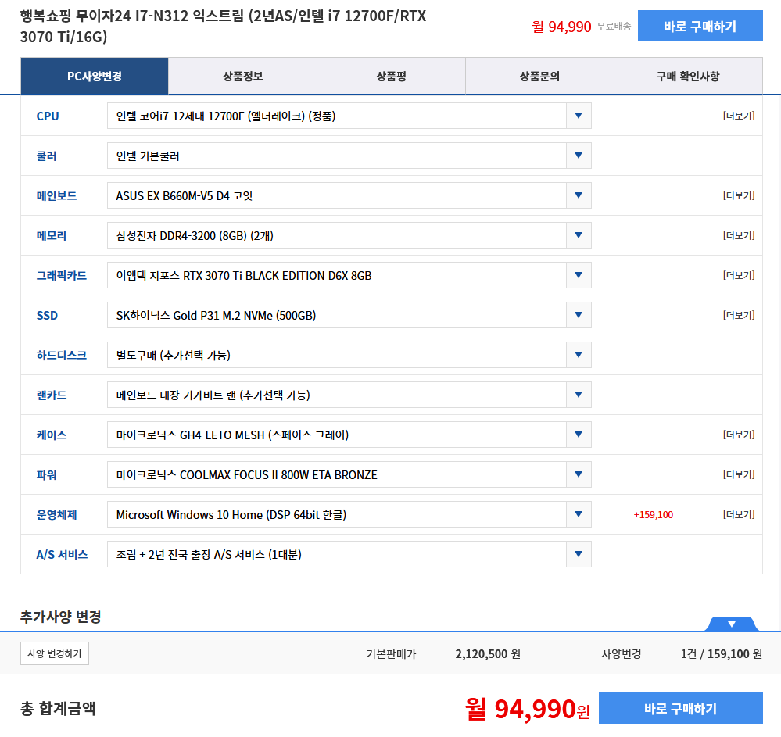Click [더보기] link in the 그래픽카드 row
This screenshot has height=737, width=781.
[x=739, y=275]
